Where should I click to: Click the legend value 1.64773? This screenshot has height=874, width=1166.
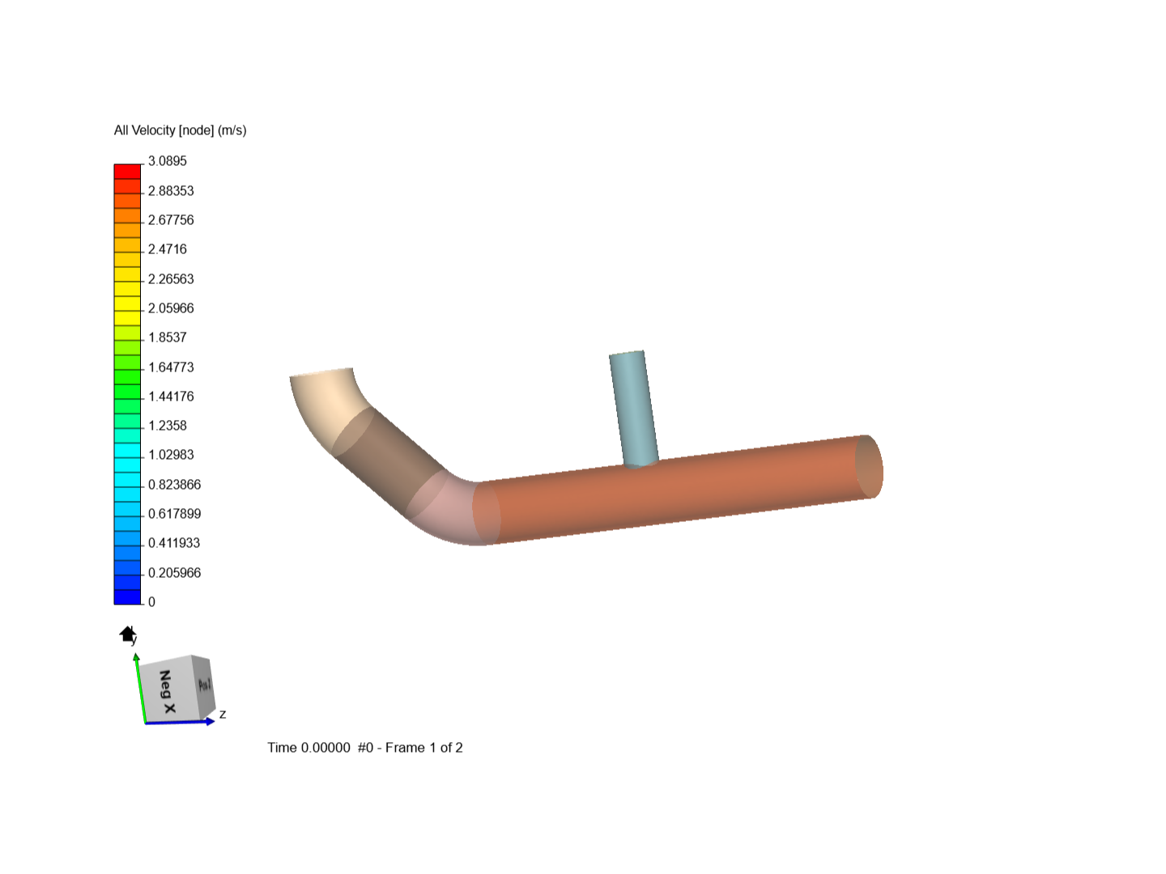point(171,367)
